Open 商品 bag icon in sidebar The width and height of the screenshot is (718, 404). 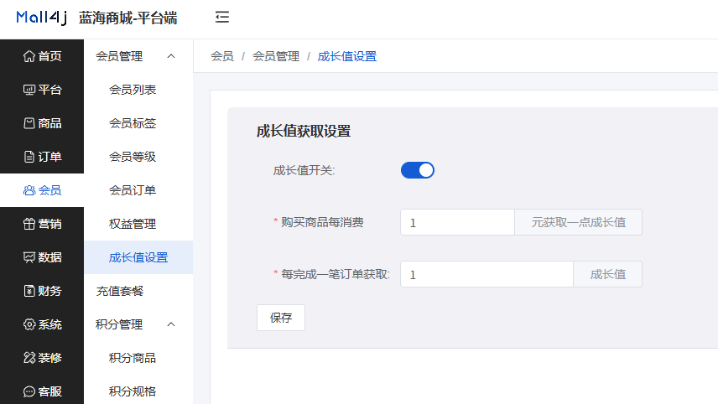tap(29, 123)
